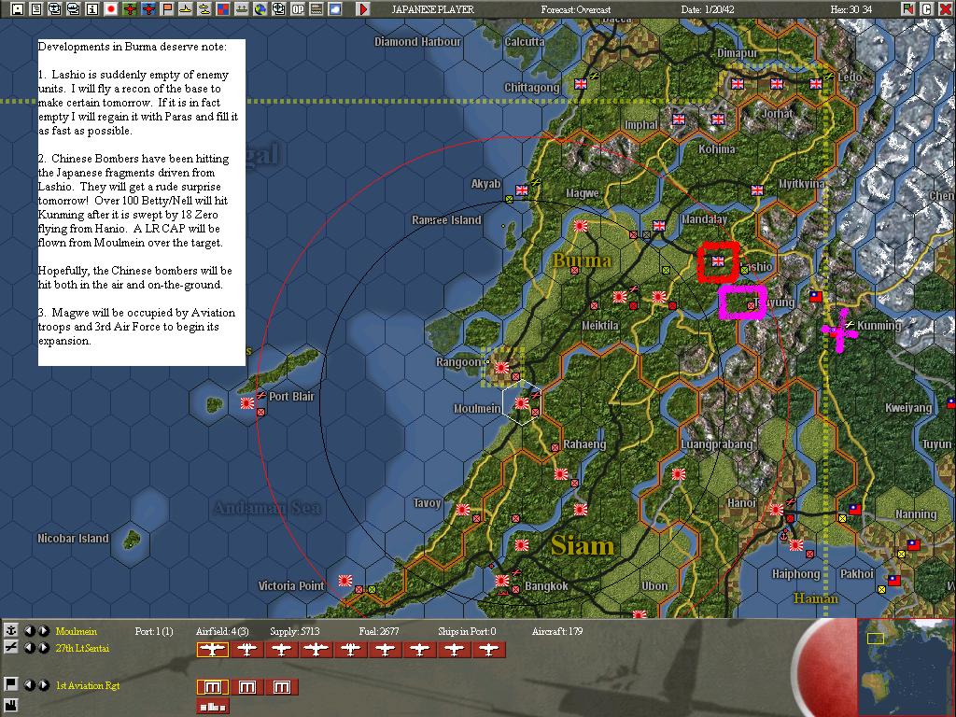956x717 pixels.
Task: Show next land unit with Aviation Rgt right arrow
Action: click(x=43, y=685)
